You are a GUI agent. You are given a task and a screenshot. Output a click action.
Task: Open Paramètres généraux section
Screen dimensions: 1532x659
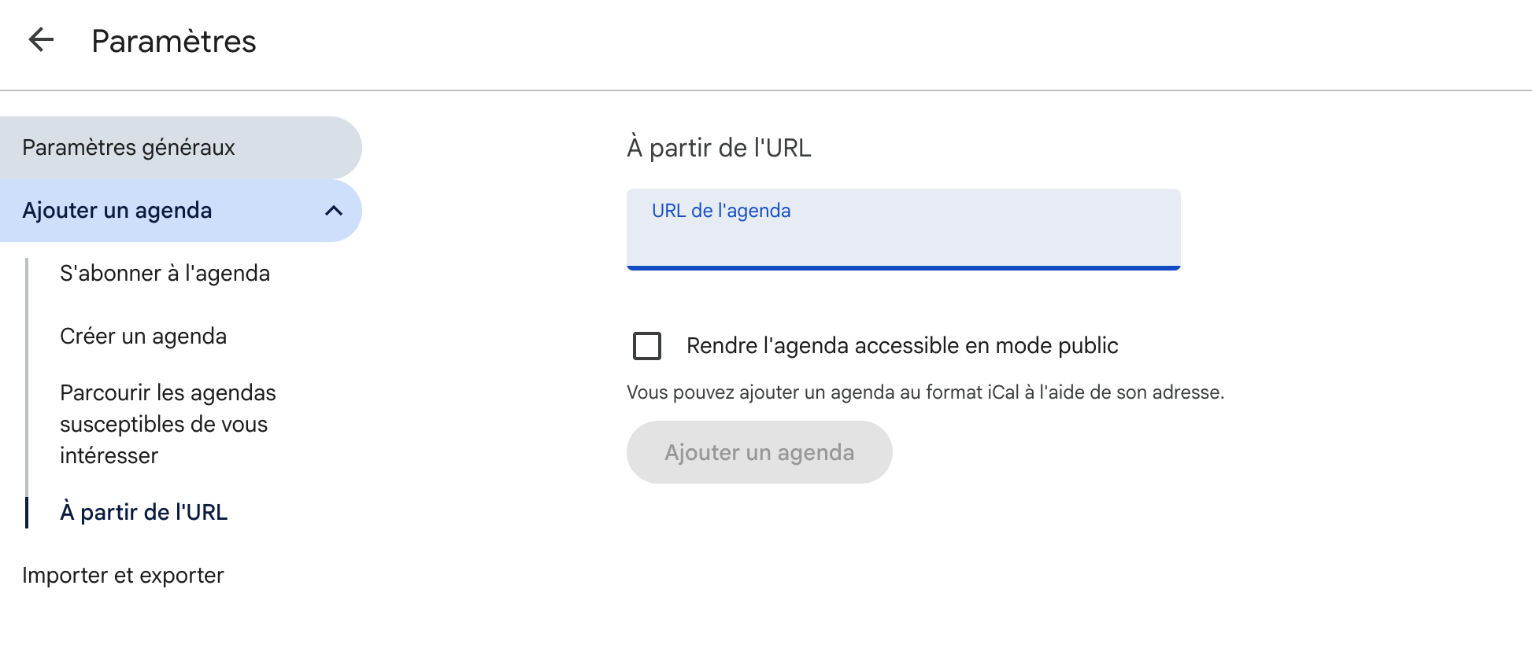(128, 148)
